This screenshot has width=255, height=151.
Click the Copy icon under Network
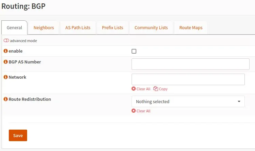point(156,89)
